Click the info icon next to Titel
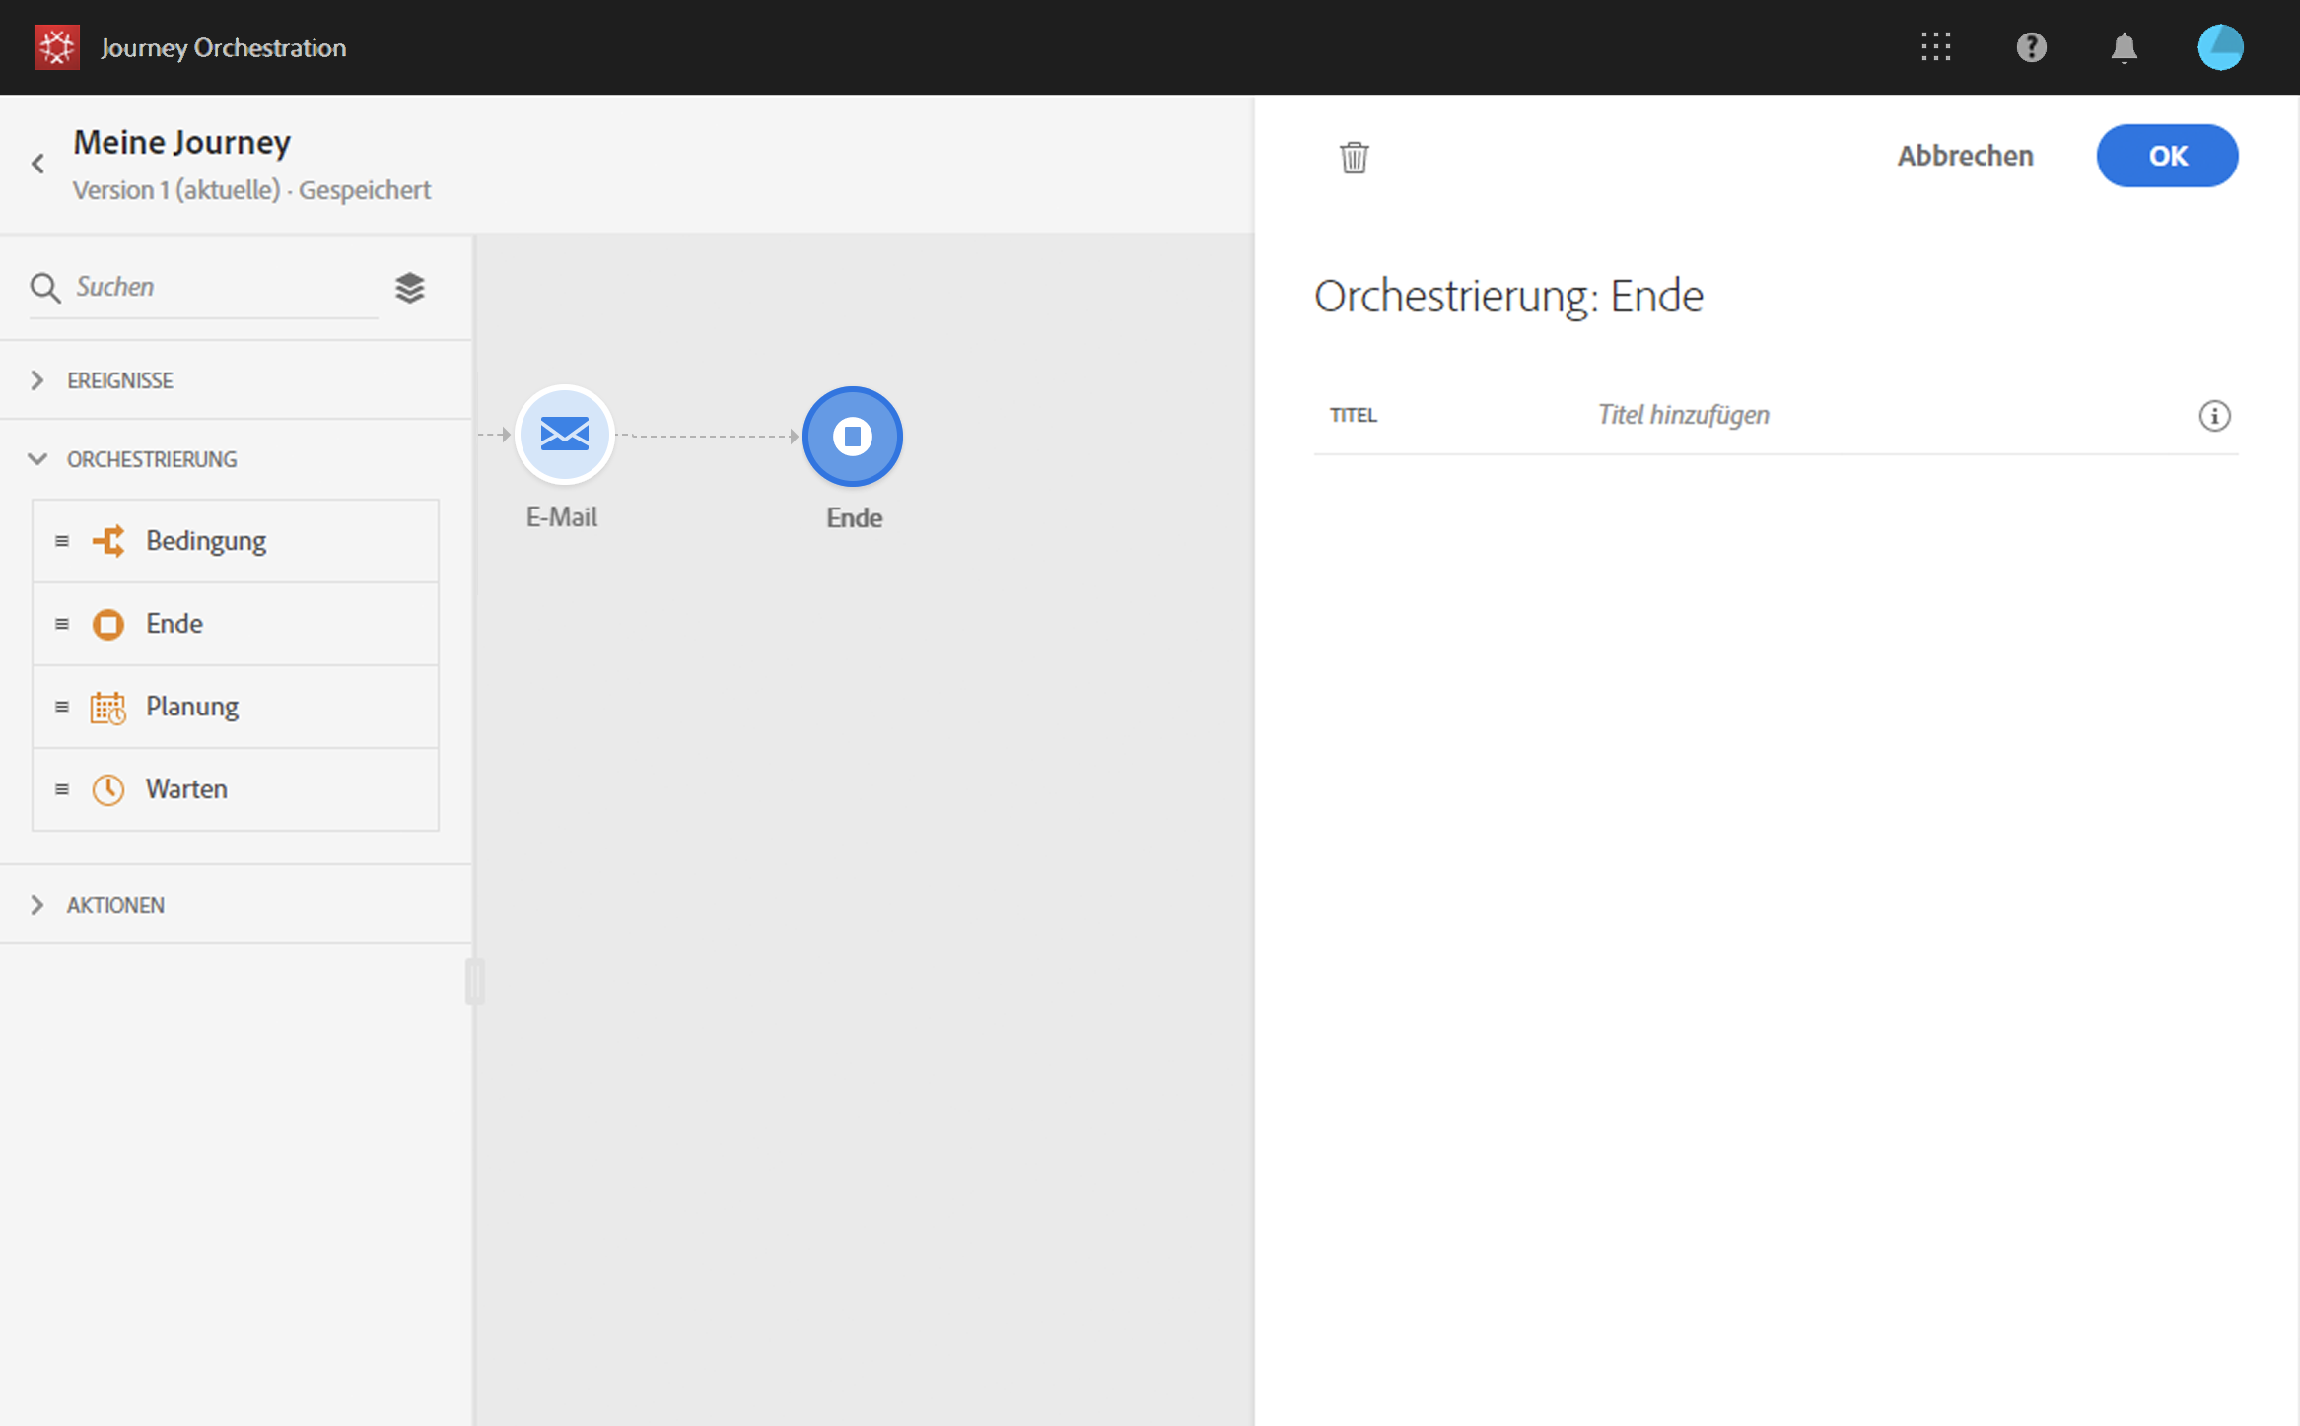Viewport: 2300px width, 1426px height. tap(2214, 416)
